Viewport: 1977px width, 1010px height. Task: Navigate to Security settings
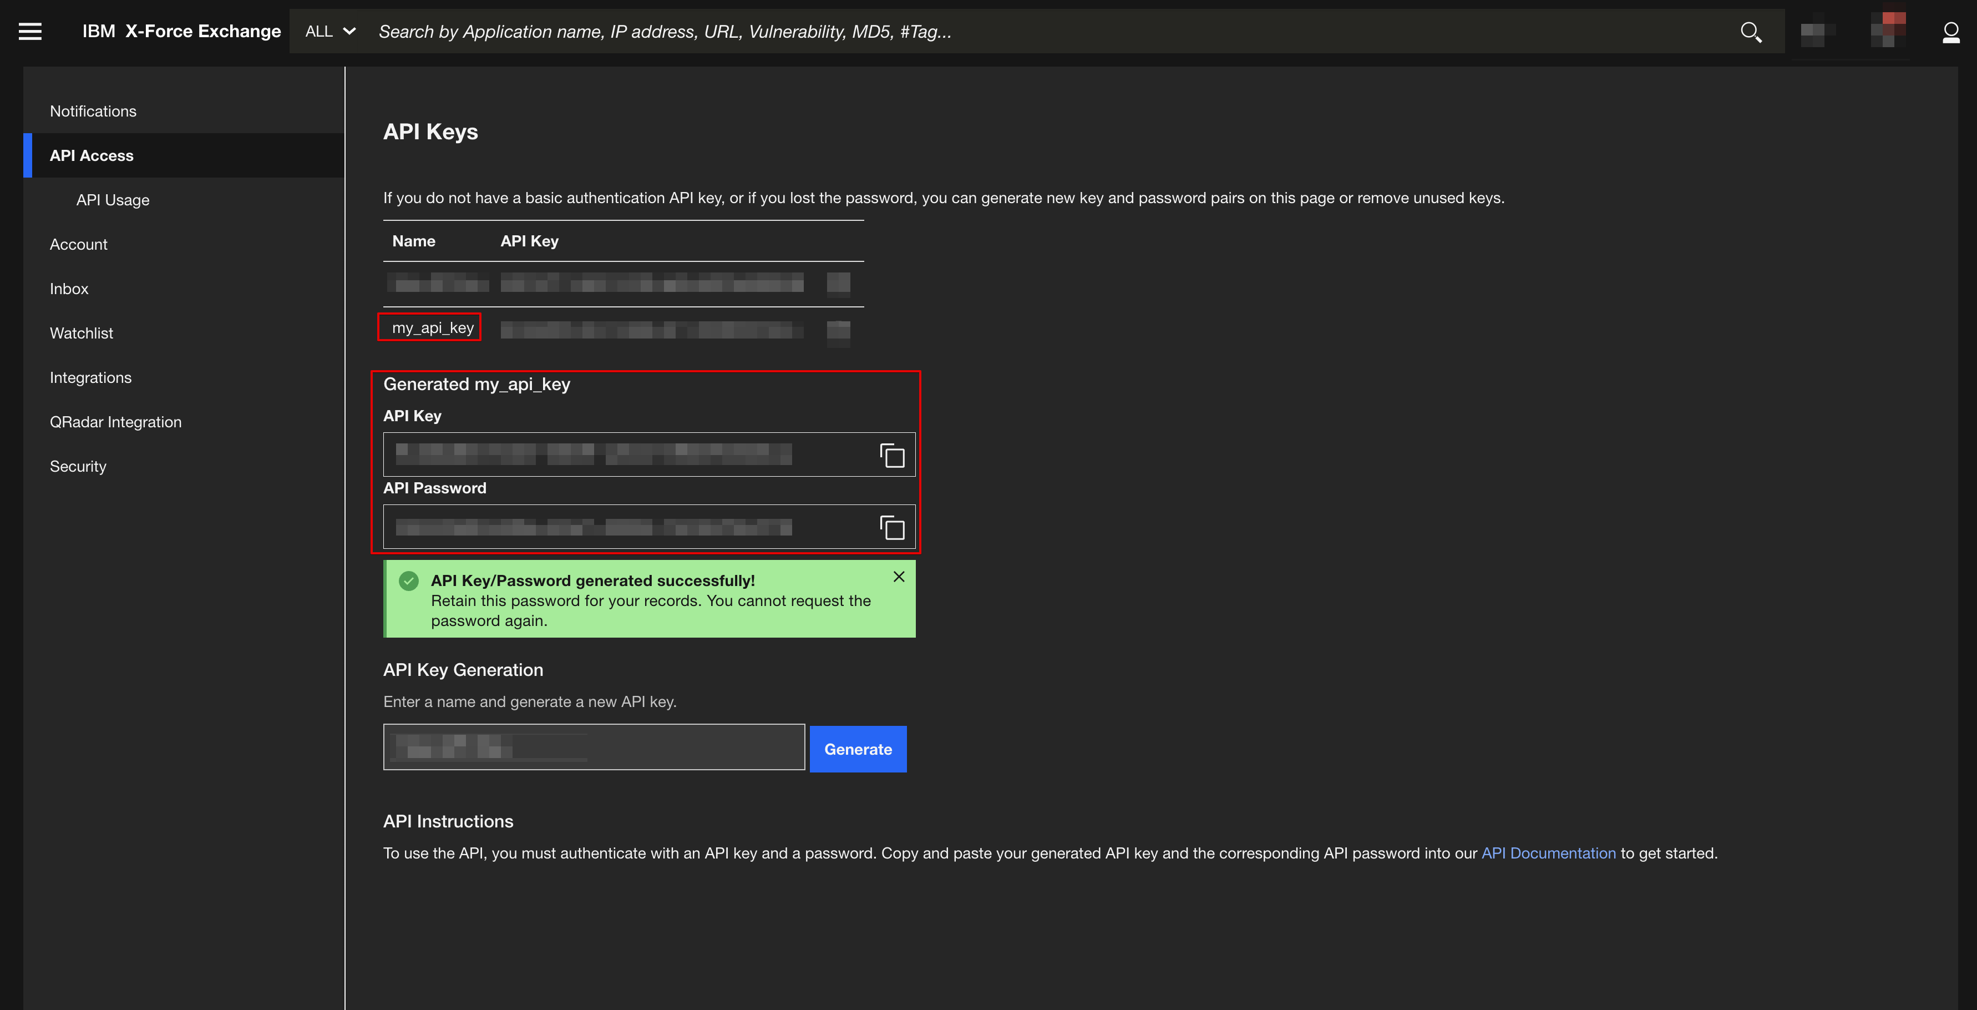(x=78, y=467)
